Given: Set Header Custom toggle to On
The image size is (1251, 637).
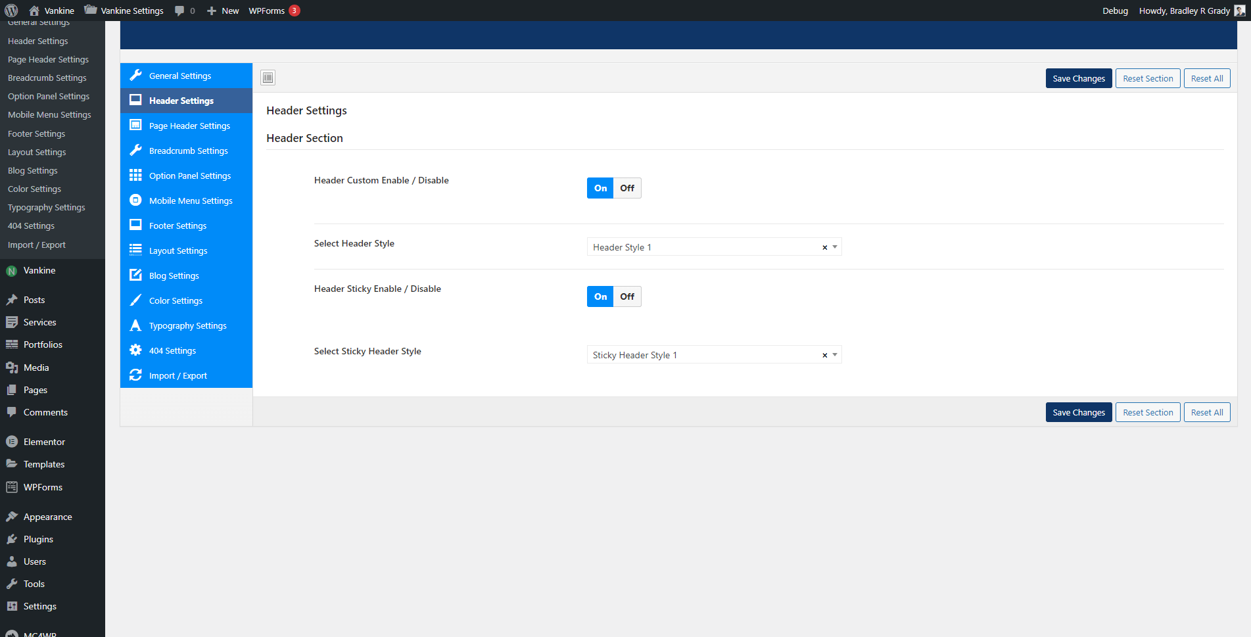Looking at the screenshot, I should point(600,188).
